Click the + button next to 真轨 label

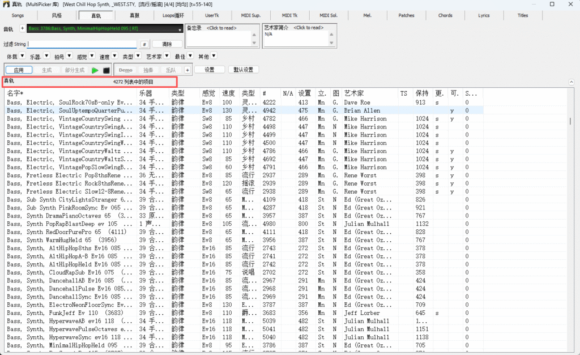(22, 28)
